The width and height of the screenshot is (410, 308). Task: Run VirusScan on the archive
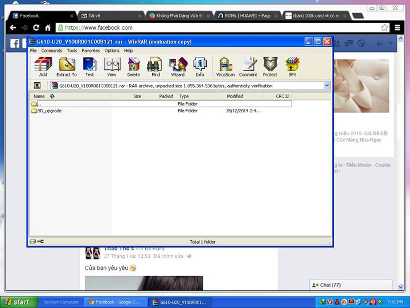225,66
